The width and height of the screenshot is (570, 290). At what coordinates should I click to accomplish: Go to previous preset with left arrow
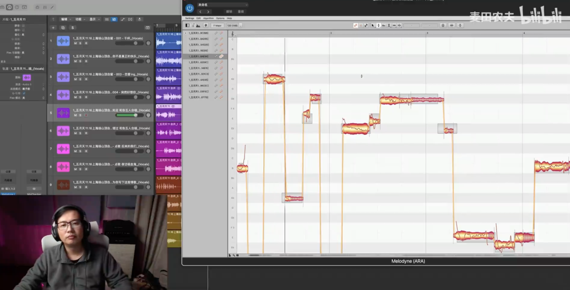(x=200, y=12)
